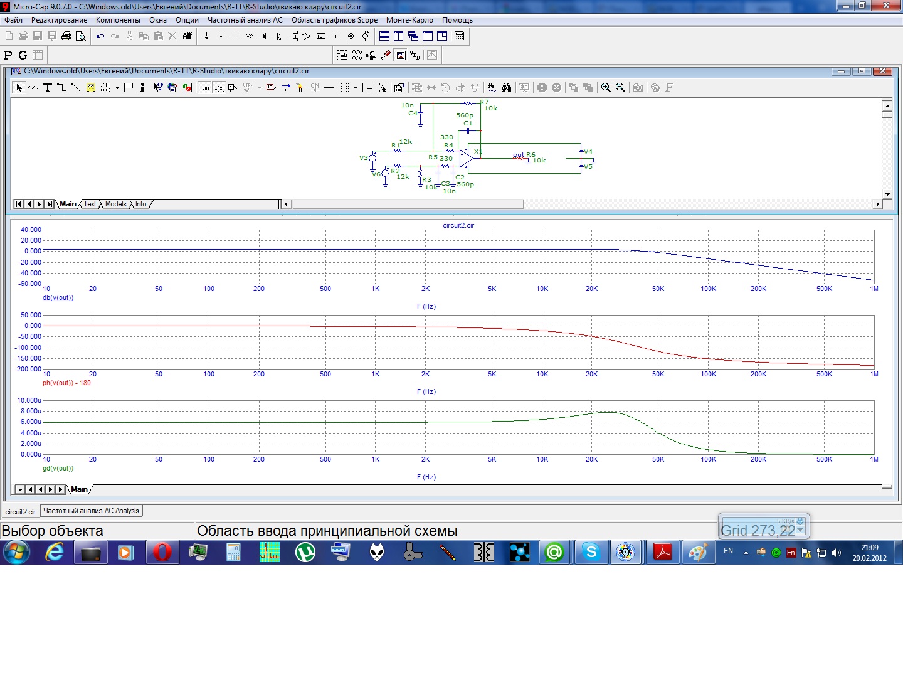
Task: Click first-page arrow in schematic tab navigator
Action: (19, 204)
